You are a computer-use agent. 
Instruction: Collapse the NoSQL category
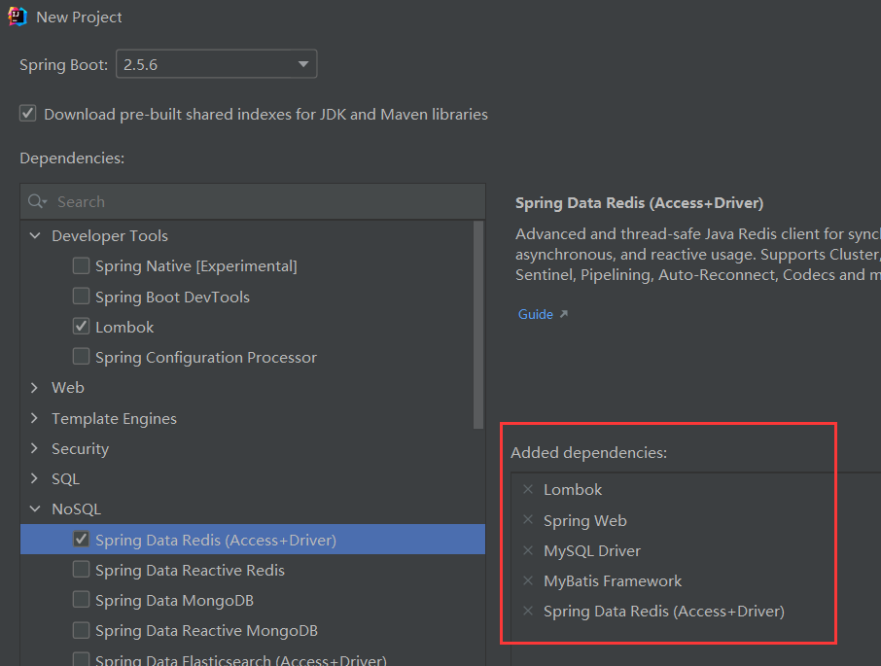(x=35, y=508)
